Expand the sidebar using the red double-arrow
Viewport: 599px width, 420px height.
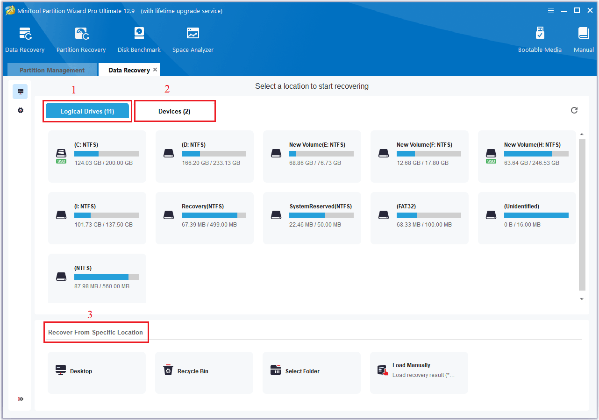20,399
